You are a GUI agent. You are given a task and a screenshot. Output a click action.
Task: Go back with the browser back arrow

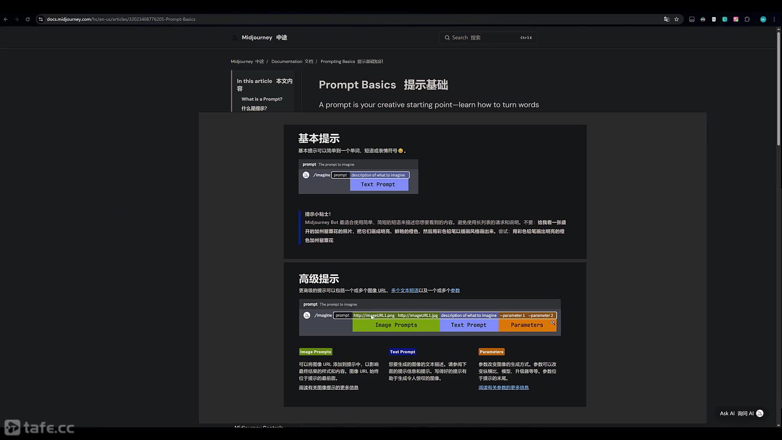(x=6, y=19)
